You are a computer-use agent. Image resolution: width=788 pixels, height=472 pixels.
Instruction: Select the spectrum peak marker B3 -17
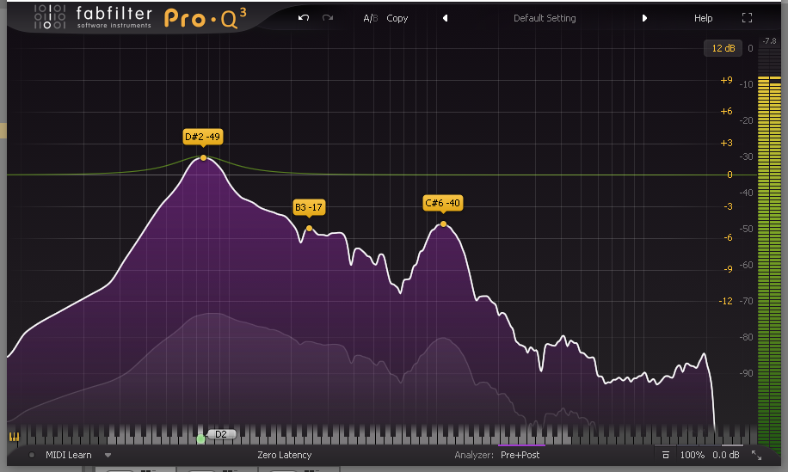click(309, 229)
